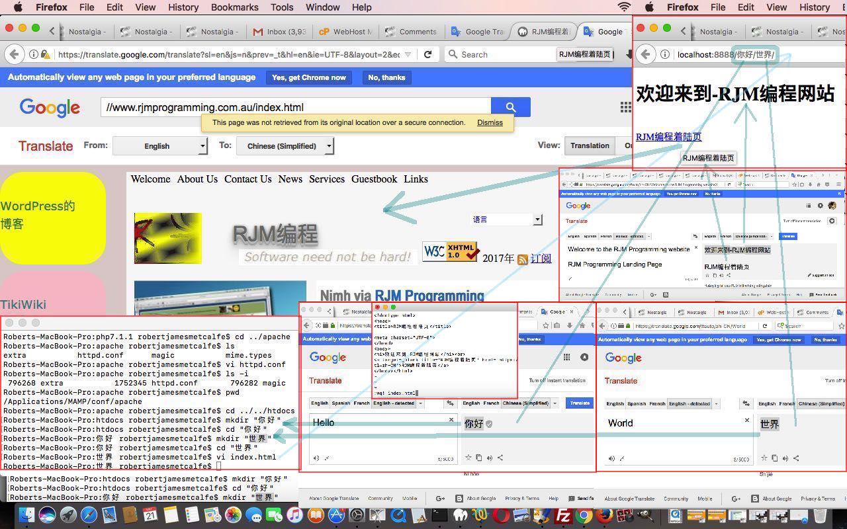This screenshot has height=529, width=847.
Task: Click blue Translate button in Hello window
Action: pyautogui.click(x=579, y=403)
